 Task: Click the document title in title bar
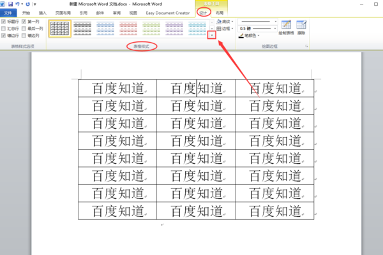[x=116, y=4]
